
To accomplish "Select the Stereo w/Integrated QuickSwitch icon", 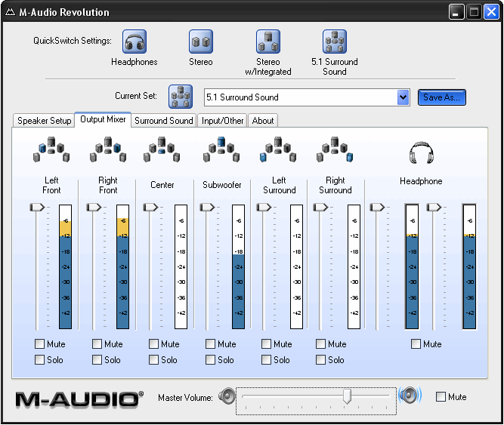I will (x=268, y=42).
